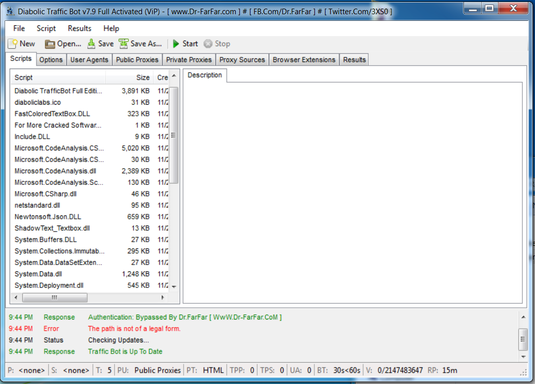The width and height of the screenshot is (535, 384).
Task: Open the Help menu
Action: pyautogui.click(x=111, y=28)
